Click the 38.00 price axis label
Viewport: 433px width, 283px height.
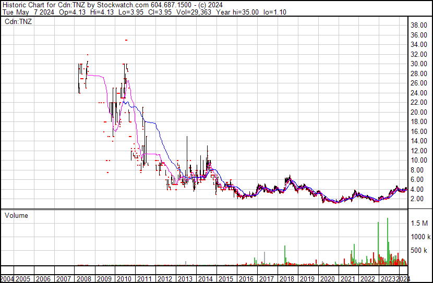(x=419, y=25)
